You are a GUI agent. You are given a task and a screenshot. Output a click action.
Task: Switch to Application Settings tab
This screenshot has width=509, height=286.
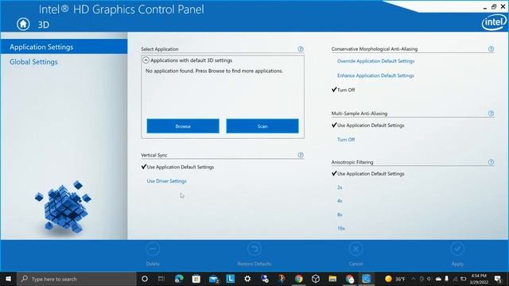[64, 47]
